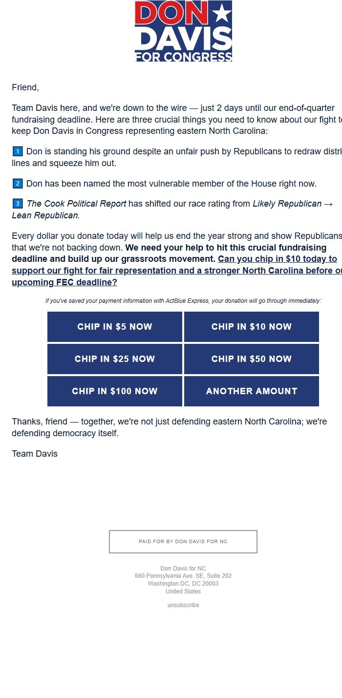
Task: Click the blue numbered icon 3
Action: 18,203
